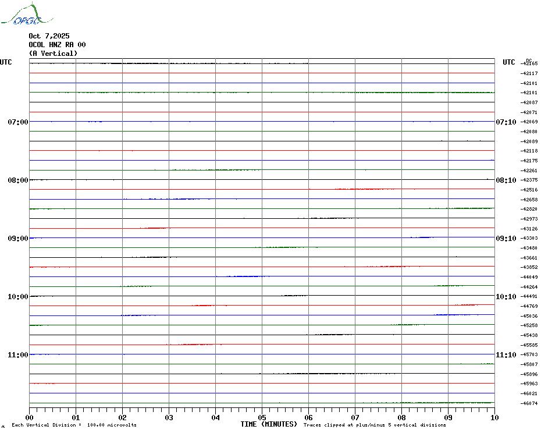Select the 10:10 time label on right side
Viewport: 541px width, 433px height.
tap(506, 297)
